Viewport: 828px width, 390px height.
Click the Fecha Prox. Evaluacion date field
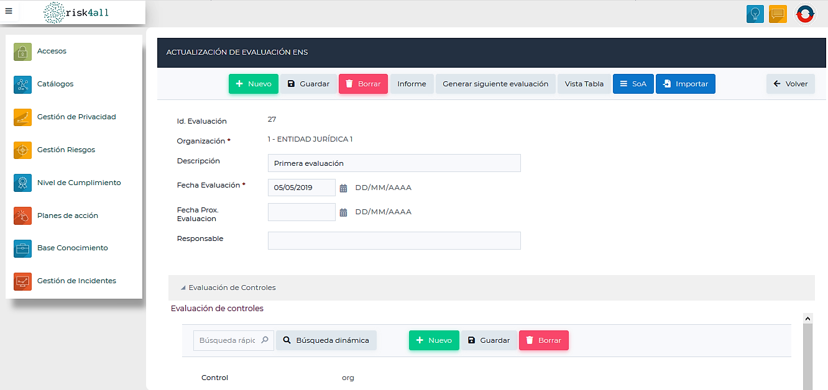(x=301, y=212)
